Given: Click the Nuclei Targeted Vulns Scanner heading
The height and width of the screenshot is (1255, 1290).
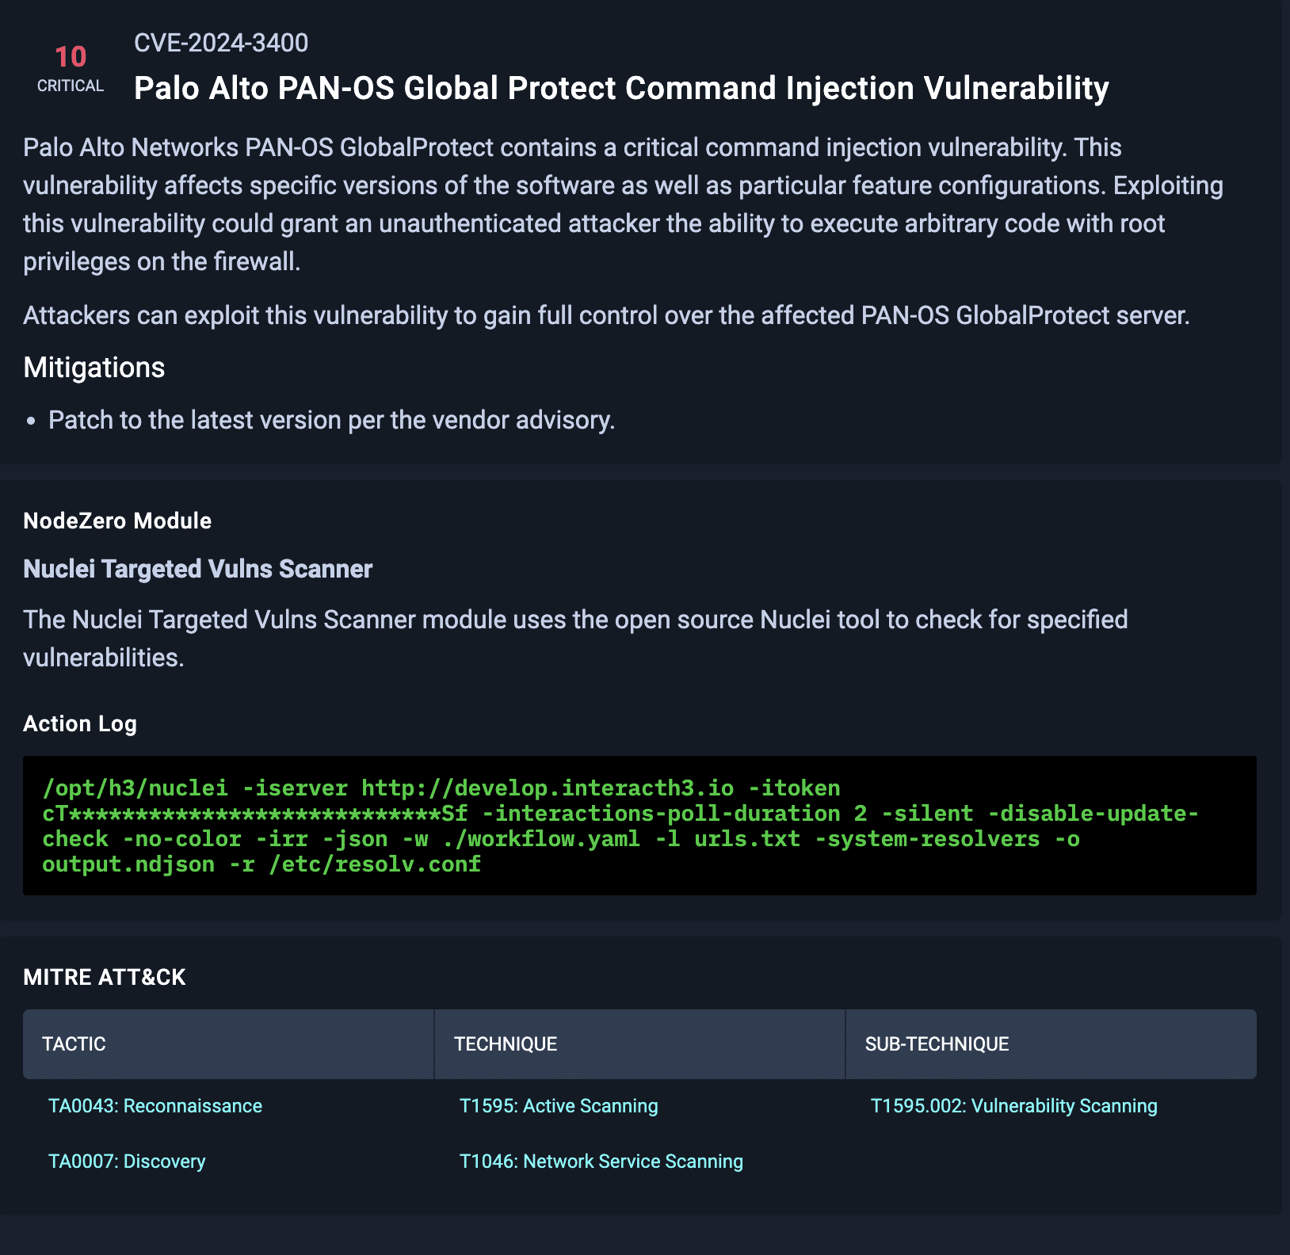Looking at the screenshot, I should click(x=197, y=569).
